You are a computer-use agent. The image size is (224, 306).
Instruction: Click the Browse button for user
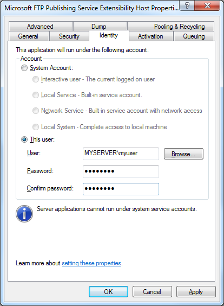tap(183, 154)
